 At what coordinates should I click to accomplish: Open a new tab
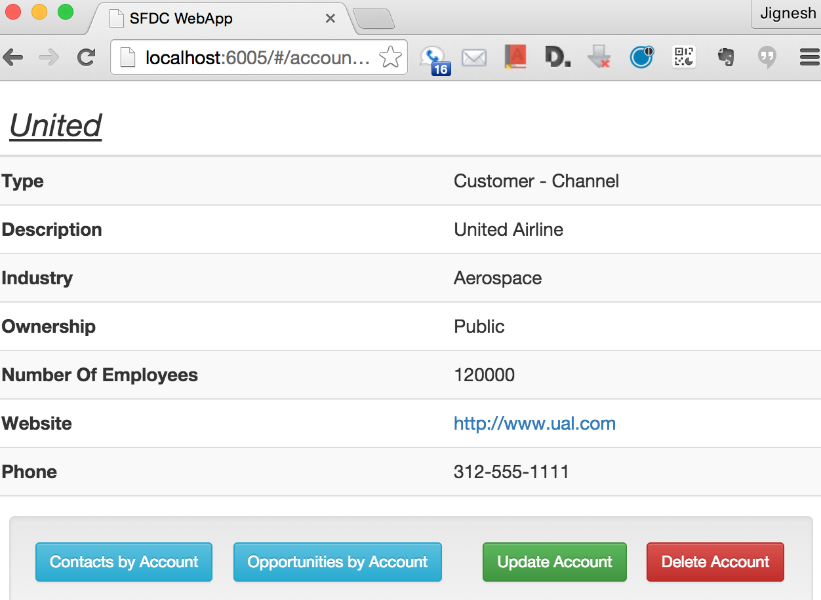pyautogui.click(x=374, y=18)
